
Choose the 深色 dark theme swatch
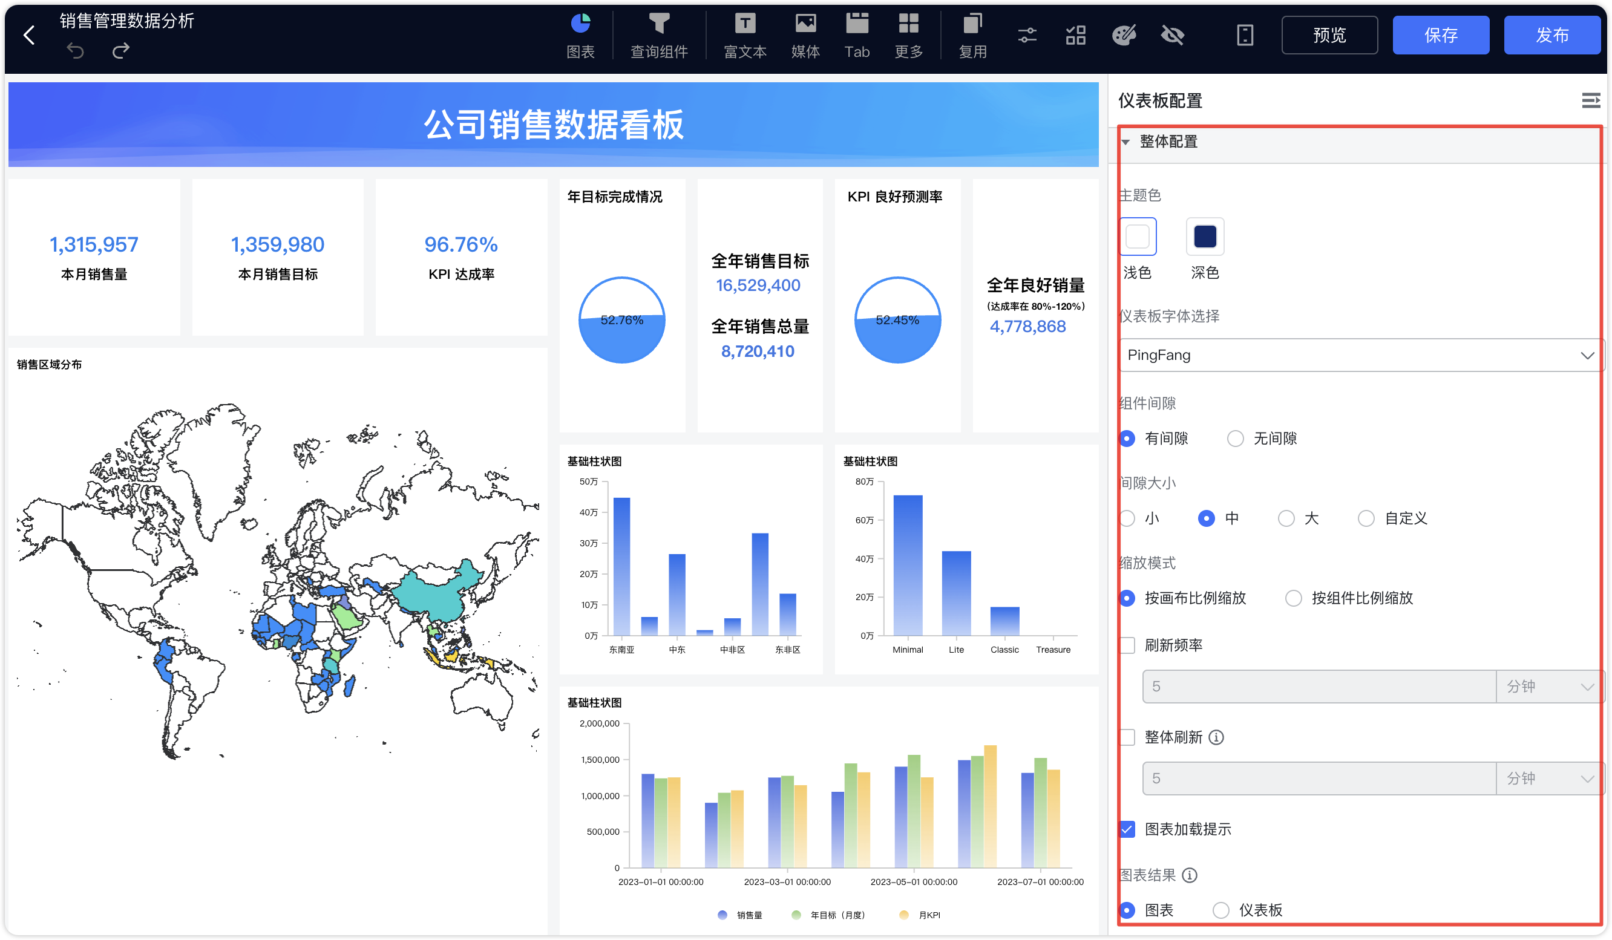pos(1205,237)
